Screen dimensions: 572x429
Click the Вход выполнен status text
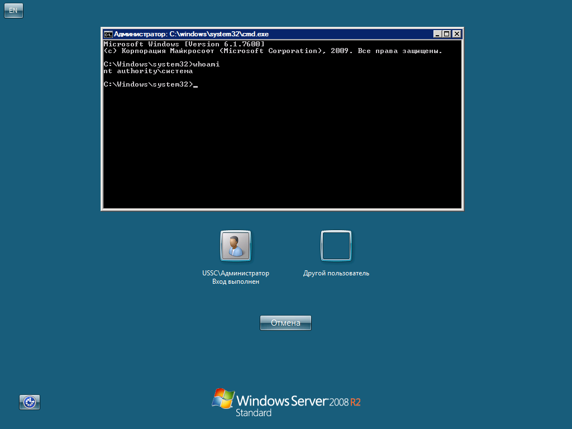pyautogui.click(x=235, y=281)
